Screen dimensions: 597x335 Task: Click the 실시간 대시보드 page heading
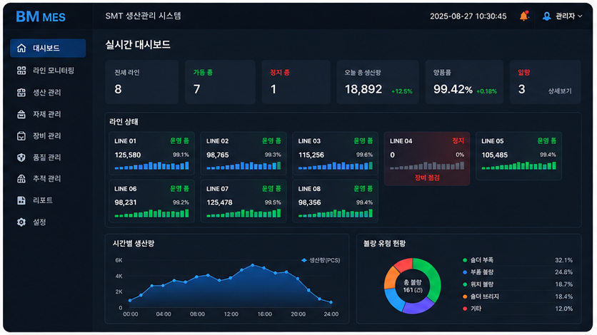click(138, 45)
